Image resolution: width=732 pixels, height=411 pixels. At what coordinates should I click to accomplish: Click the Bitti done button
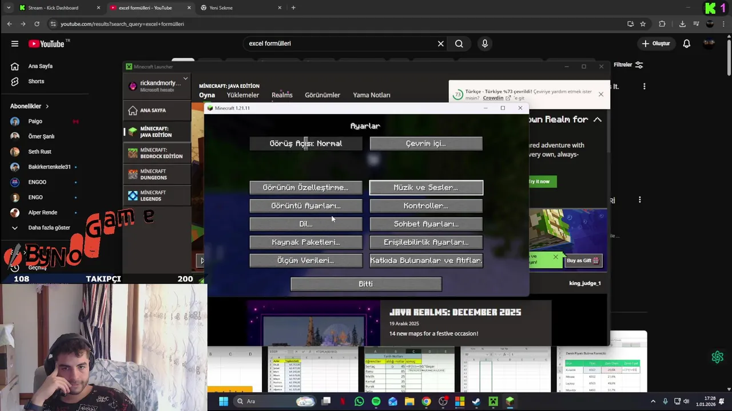366,284
